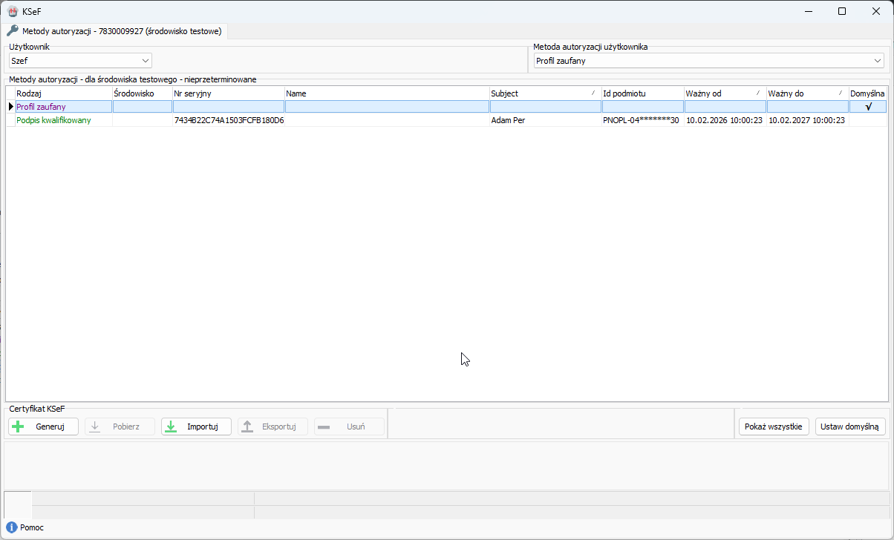This screenshot has height=540, width=894.
Task: Click the green Importuj arrow icon
Action: pyautogui.click(x=171, y=427)
